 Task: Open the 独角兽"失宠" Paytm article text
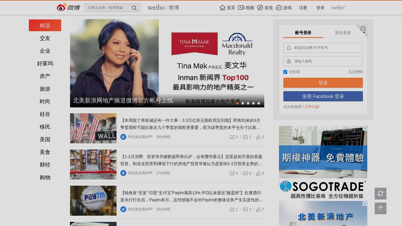click(192, 196)
